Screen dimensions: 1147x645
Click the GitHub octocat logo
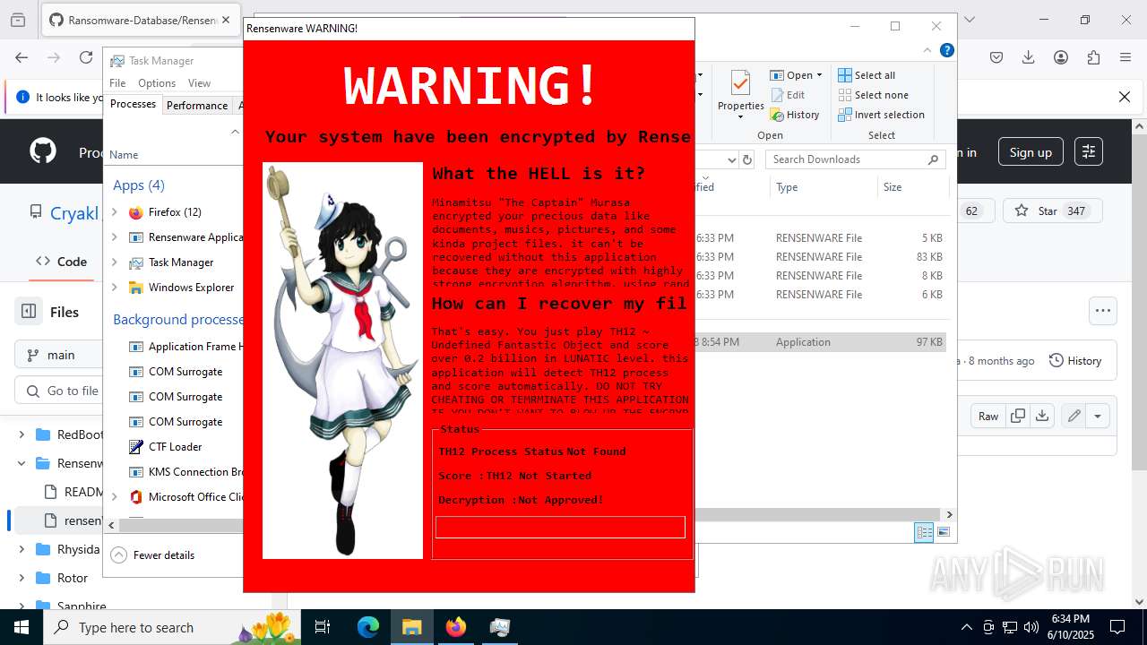[x=43, y=151]
